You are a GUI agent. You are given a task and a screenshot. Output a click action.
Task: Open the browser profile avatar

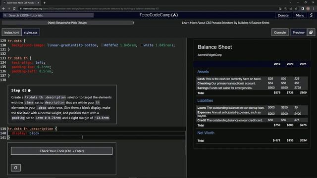(x=308, y=9)
